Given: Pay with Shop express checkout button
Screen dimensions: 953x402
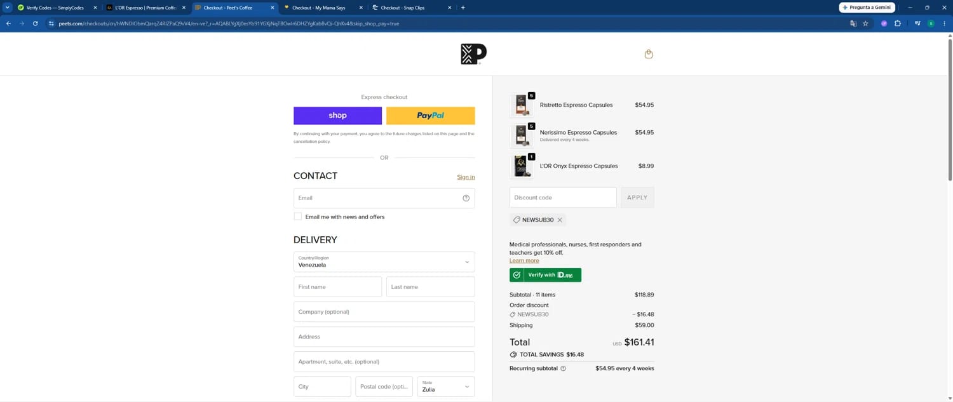Looking at the screenshot, I should pos(337,116).
